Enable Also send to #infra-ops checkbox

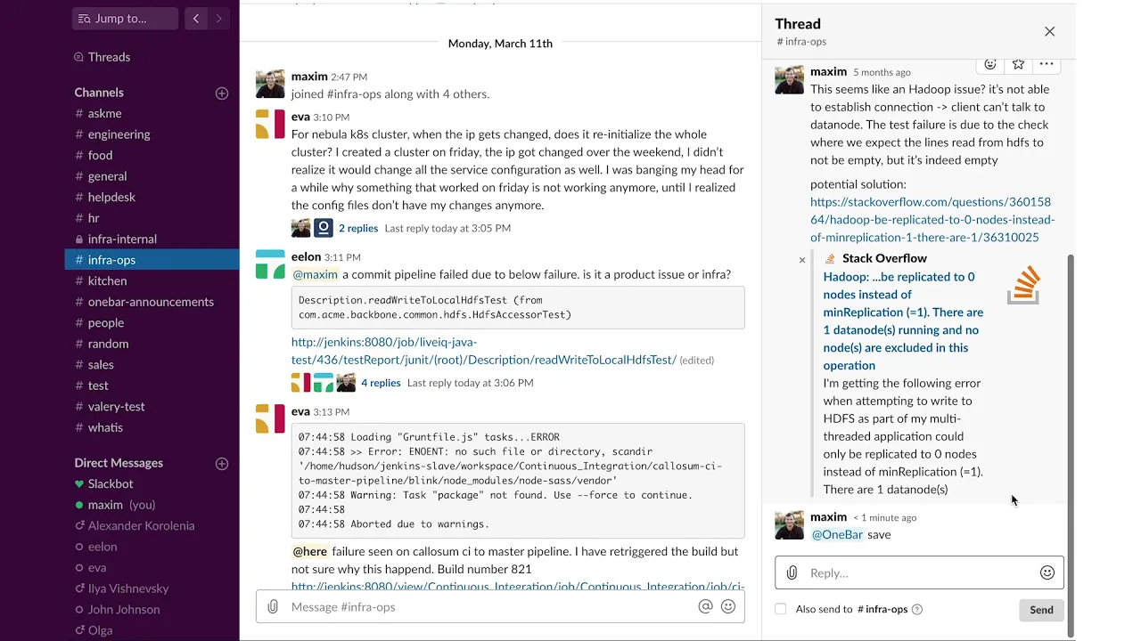(x=781, y=610)
